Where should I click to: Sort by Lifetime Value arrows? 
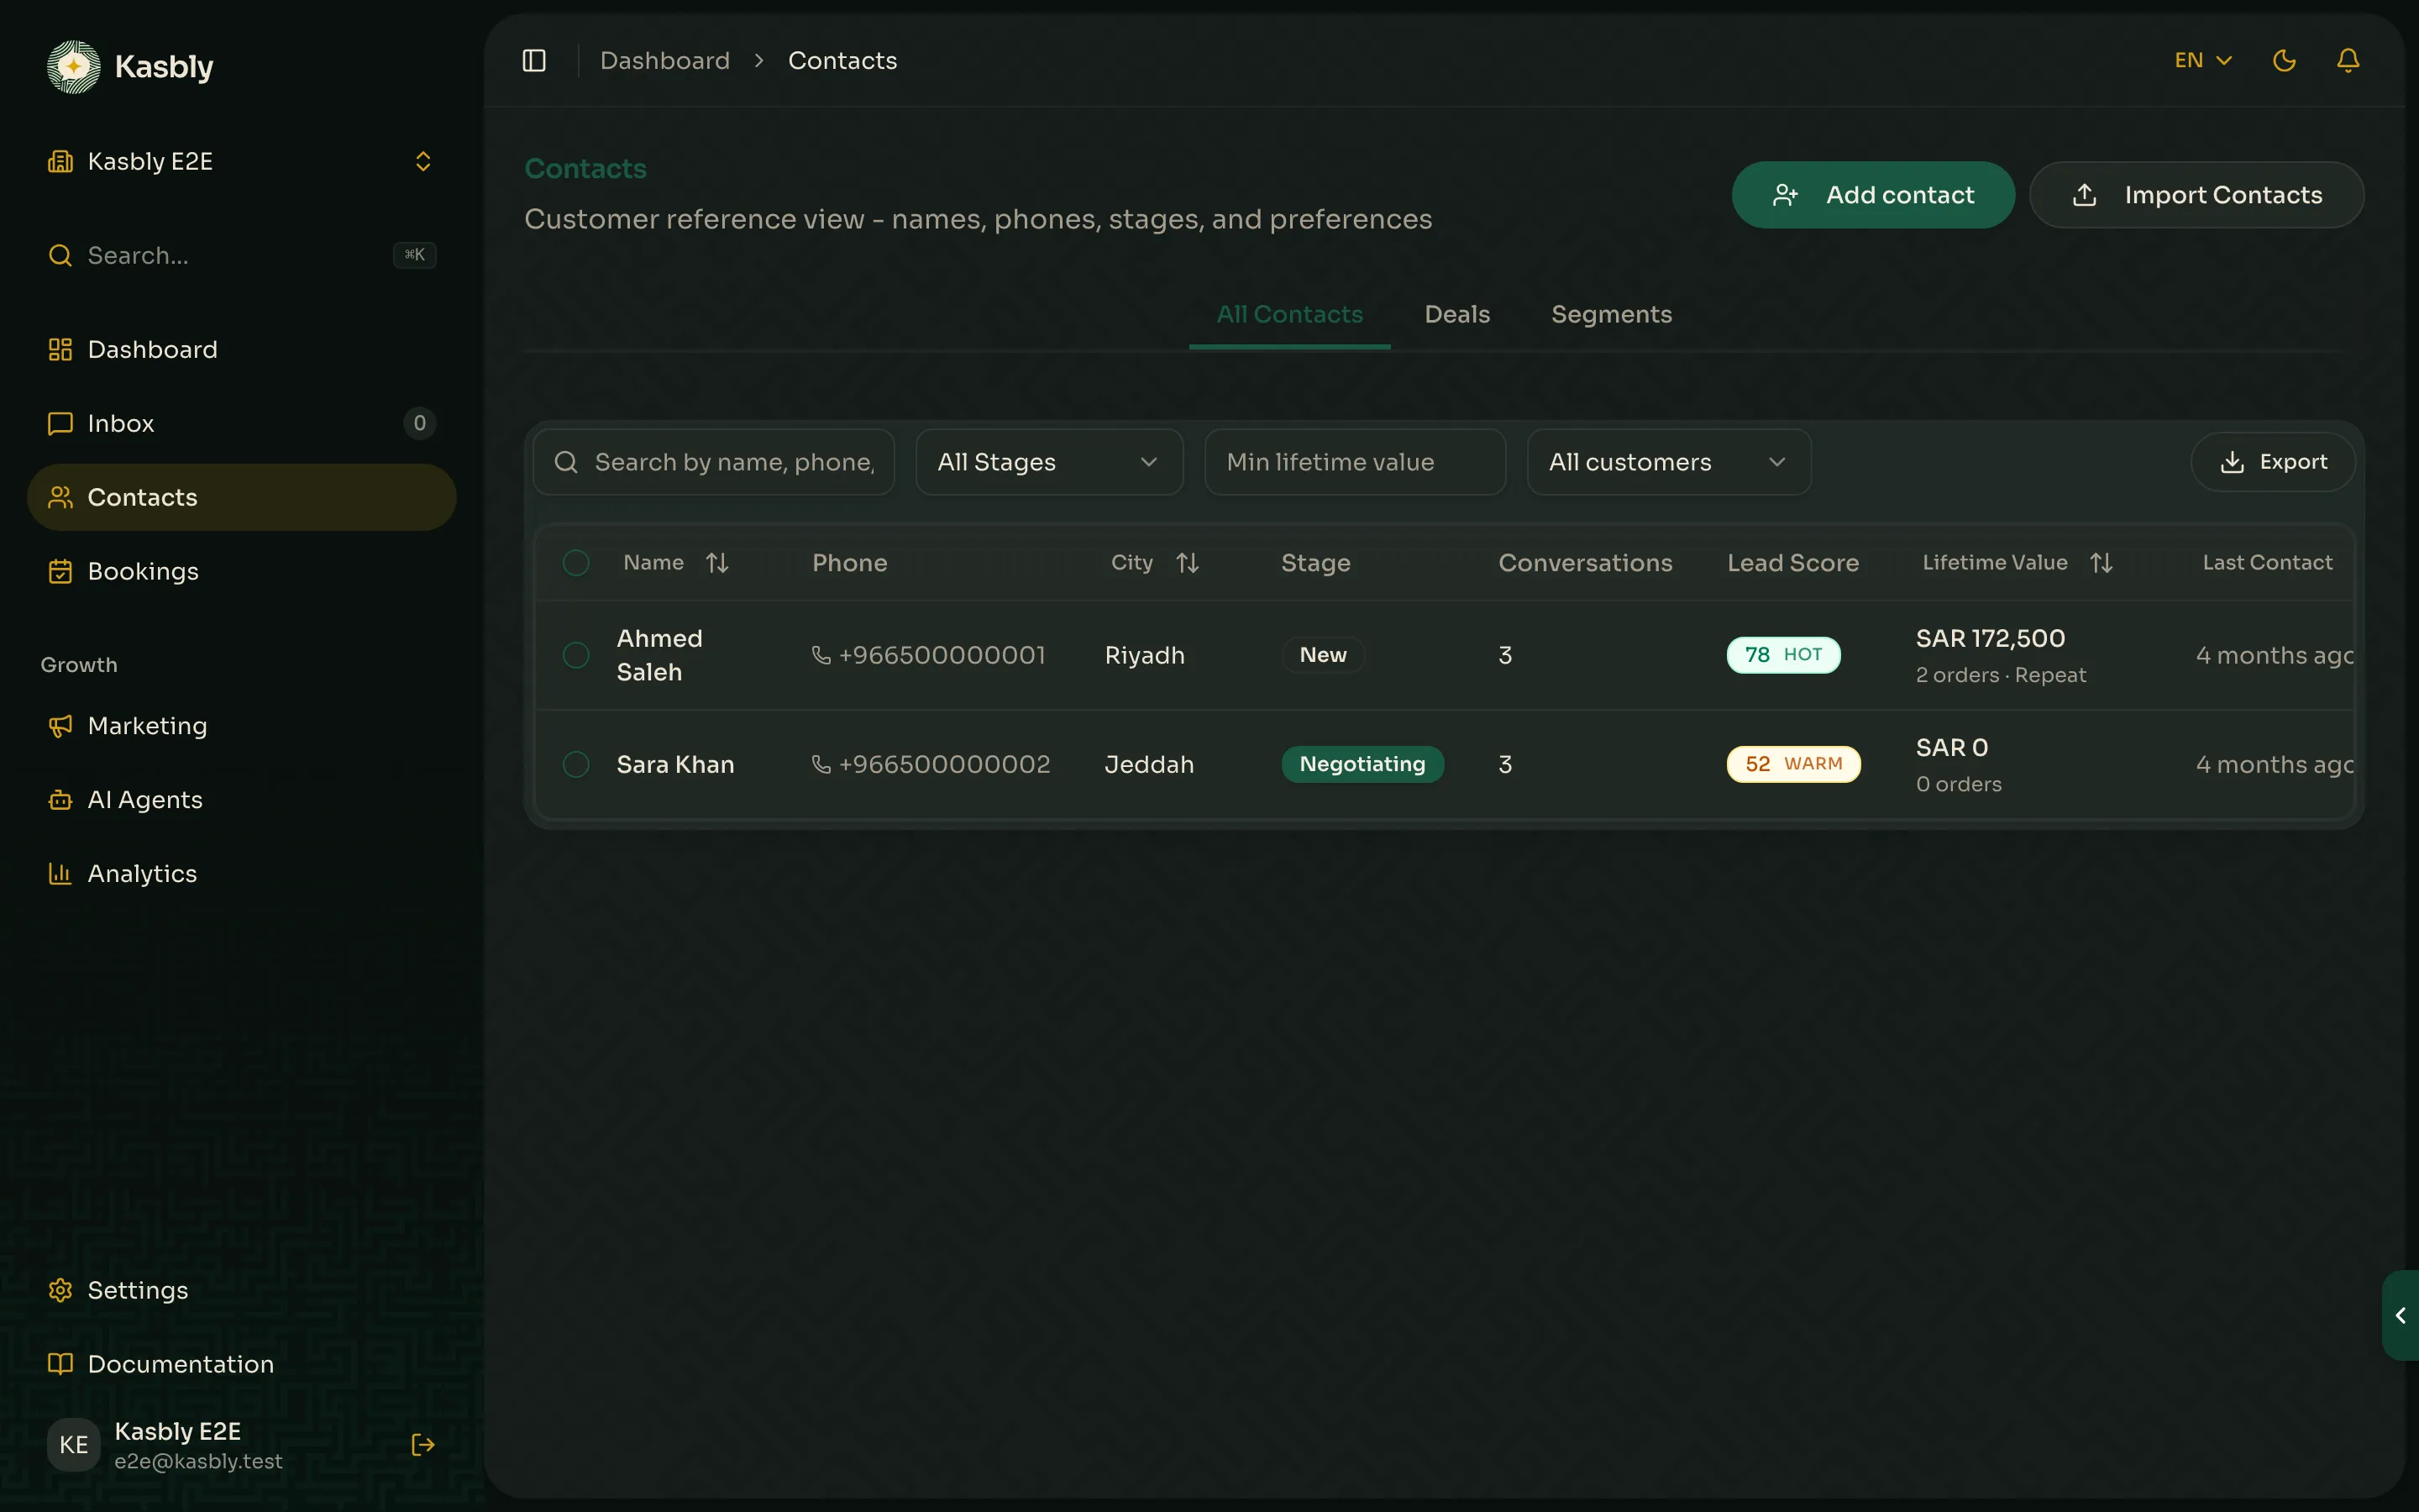pos(2102,563)
